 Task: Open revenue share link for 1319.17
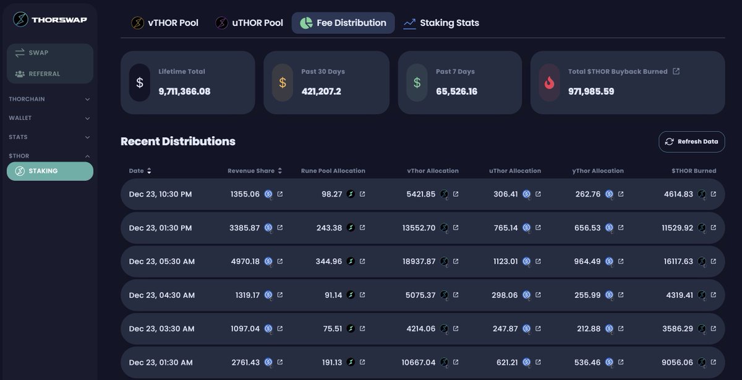pyautogui.click(x=280, y=295)
